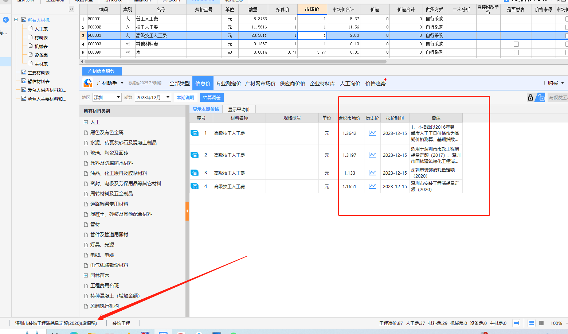
Task: Select 水泥、砖瓦灰砂石及混凝土制品 category
Action: click(x=124, y=143)
